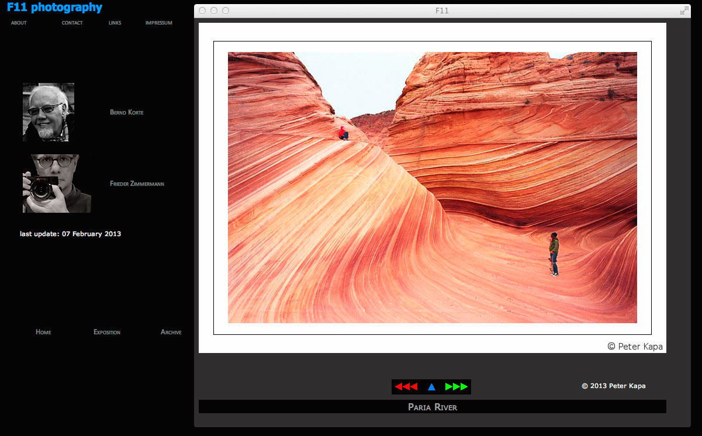Close the F11 viewer window

202,11
